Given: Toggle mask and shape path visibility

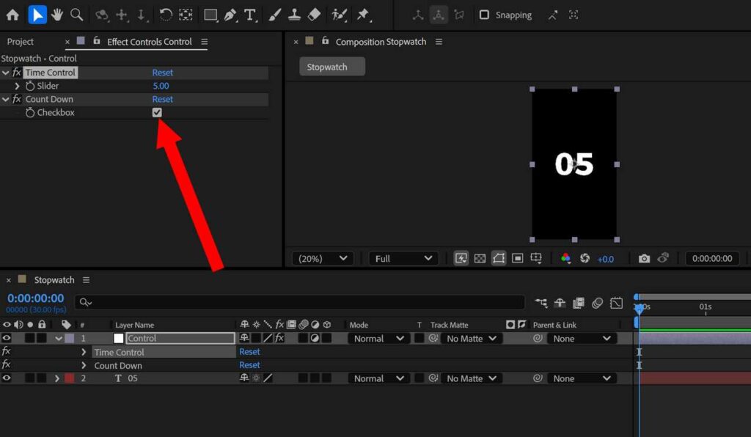Looking at the screenshot, I should (x=499, y=259).
